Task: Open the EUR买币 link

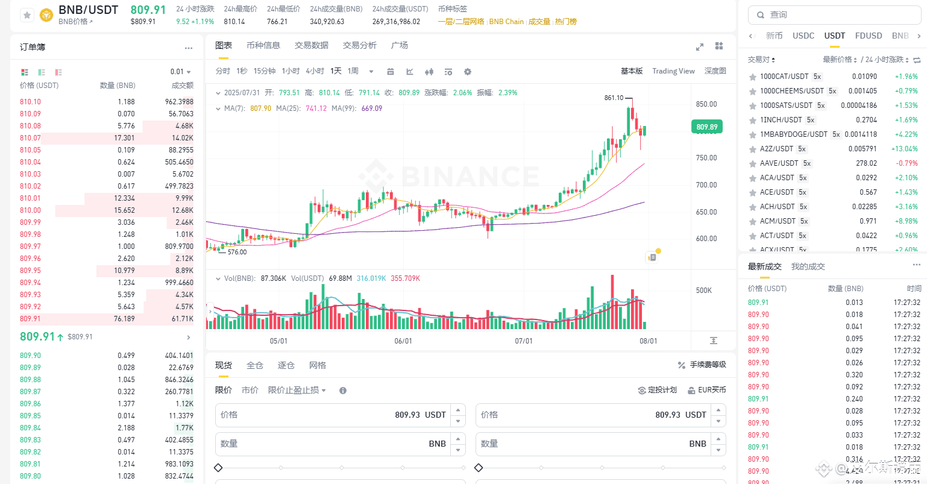Action: [707, 390]
